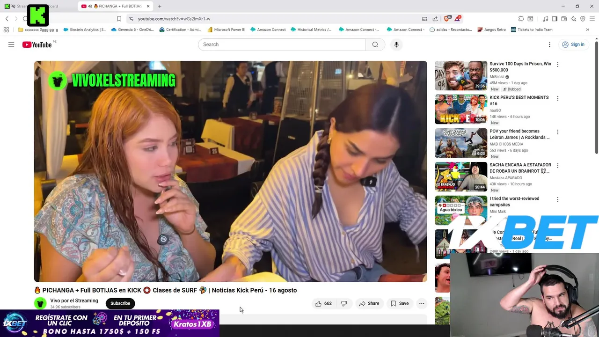This screenshot has width=599, height=337.
Task: Open the Certification - Admin bookmark
Action: [x=180, y=29]
